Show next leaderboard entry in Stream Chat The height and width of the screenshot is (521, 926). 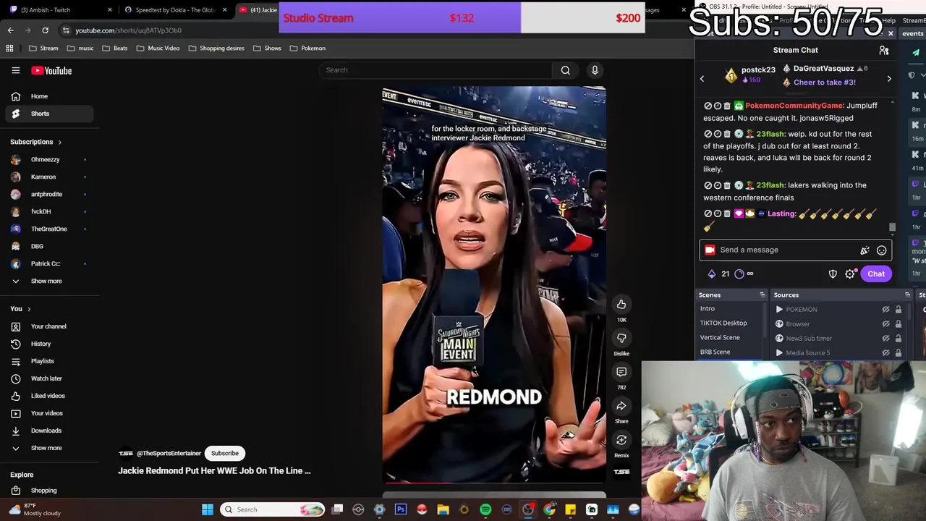(x=889, y=78)
